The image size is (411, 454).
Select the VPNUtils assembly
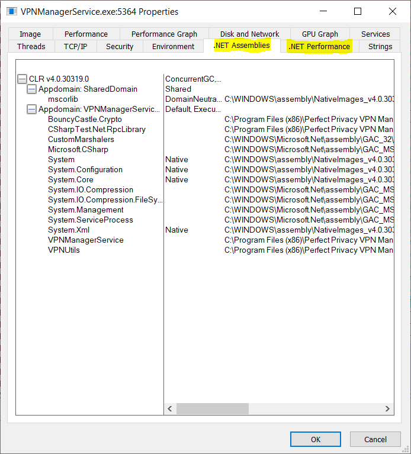[64, 250]
